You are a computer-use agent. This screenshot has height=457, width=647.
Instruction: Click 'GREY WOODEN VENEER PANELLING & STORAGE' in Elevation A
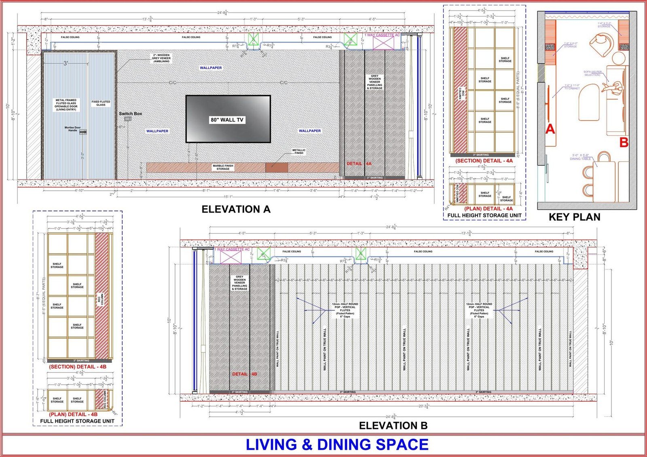[x=375, y=82]
